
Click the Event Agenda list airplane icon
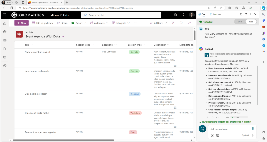pos(19,34)
